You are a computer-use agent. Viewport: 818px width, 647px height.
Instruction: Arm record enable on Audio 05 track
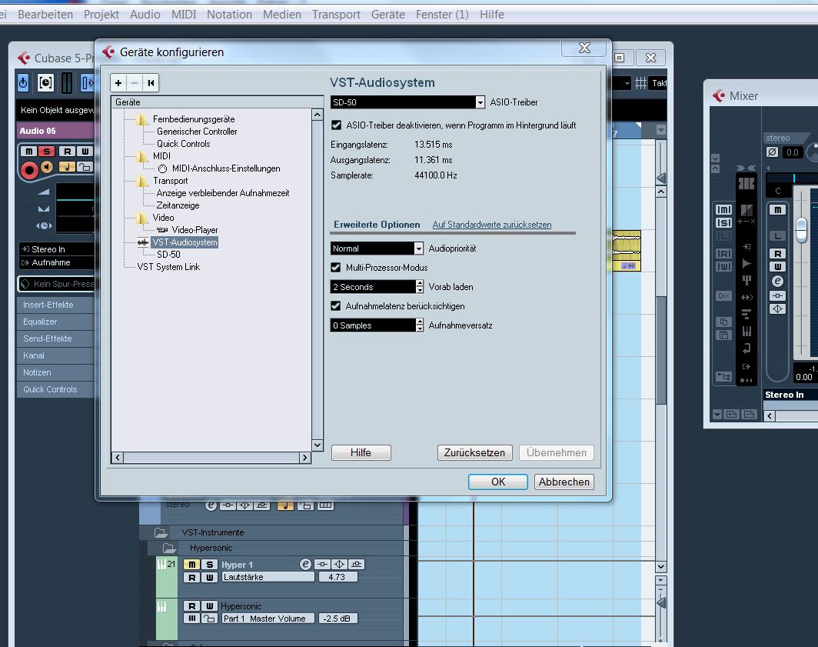coord(29,170)
